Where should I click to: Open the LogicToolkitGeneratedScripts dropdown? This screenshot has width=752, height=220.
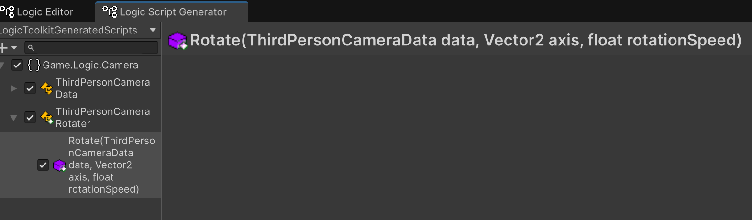coord(153,30)
